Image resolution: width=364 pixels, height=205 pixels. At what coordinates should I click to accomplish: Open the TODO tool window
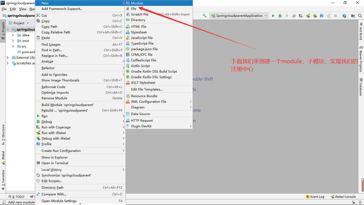pos(17,197)
